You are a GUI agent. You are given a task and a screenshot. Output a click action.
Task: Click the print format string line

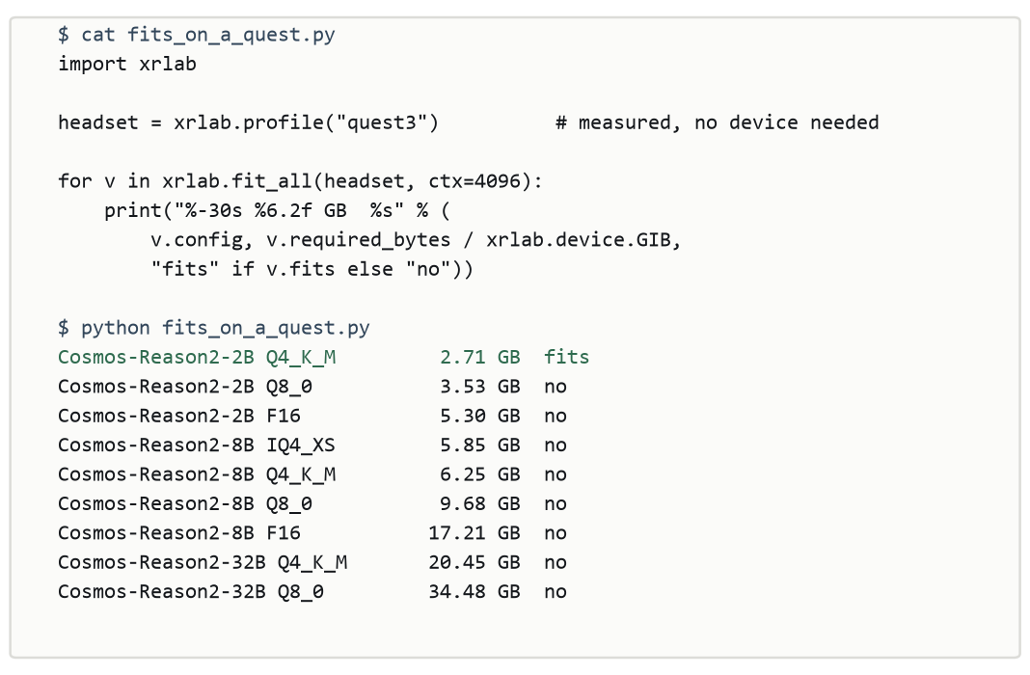(x=277, y=211)
